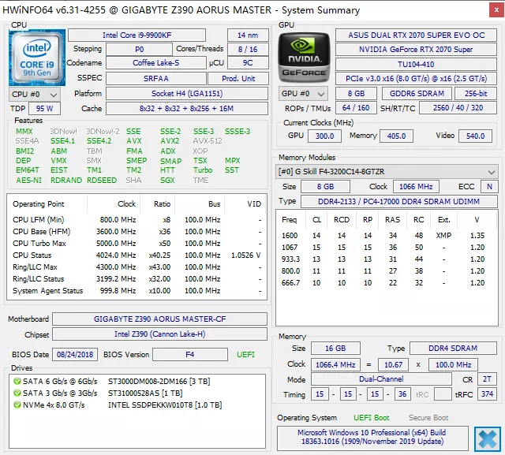Image resolution: width=505 pixels, height=455 pixels.
Task: Click the module clock 1066 MHz field
Action: pos(416,187)
